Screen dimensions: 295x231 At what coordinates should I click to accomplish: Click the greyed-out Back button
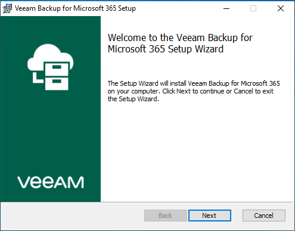166,216
